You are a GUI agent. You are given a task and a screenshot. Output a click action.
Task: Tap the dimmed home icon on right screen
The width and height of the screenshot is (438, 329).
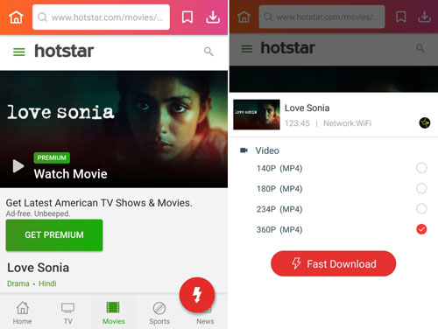point(244,17)
